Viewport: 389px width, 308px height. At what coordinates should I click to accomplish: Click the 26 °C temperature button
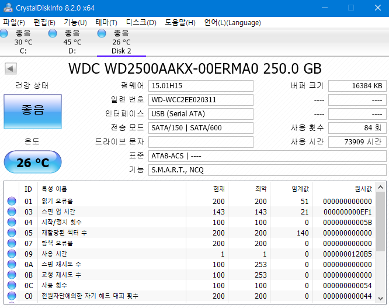[33, 162]
